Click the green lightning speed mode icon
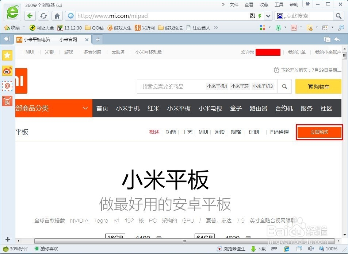348x254 pixels. (x=260, y=16)
